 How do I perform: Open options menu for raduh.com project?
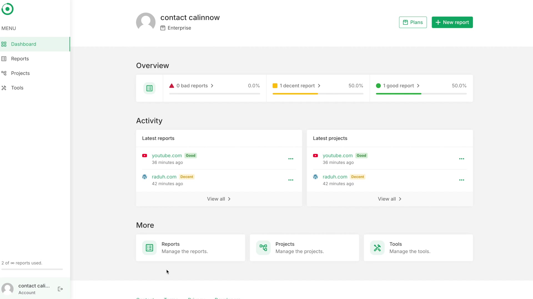pyautogui.click(x=462, y=180)
